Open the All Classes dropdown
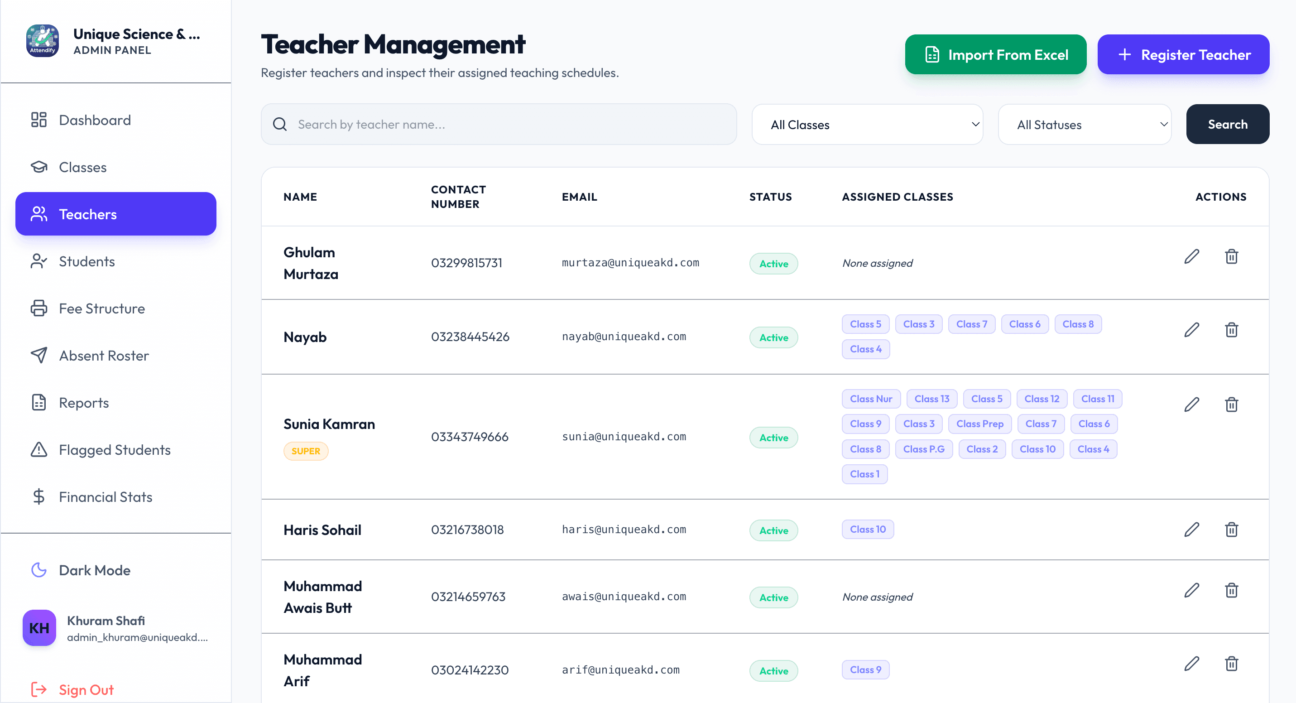Screen dimensions: 1296x703 pos(867,124)
